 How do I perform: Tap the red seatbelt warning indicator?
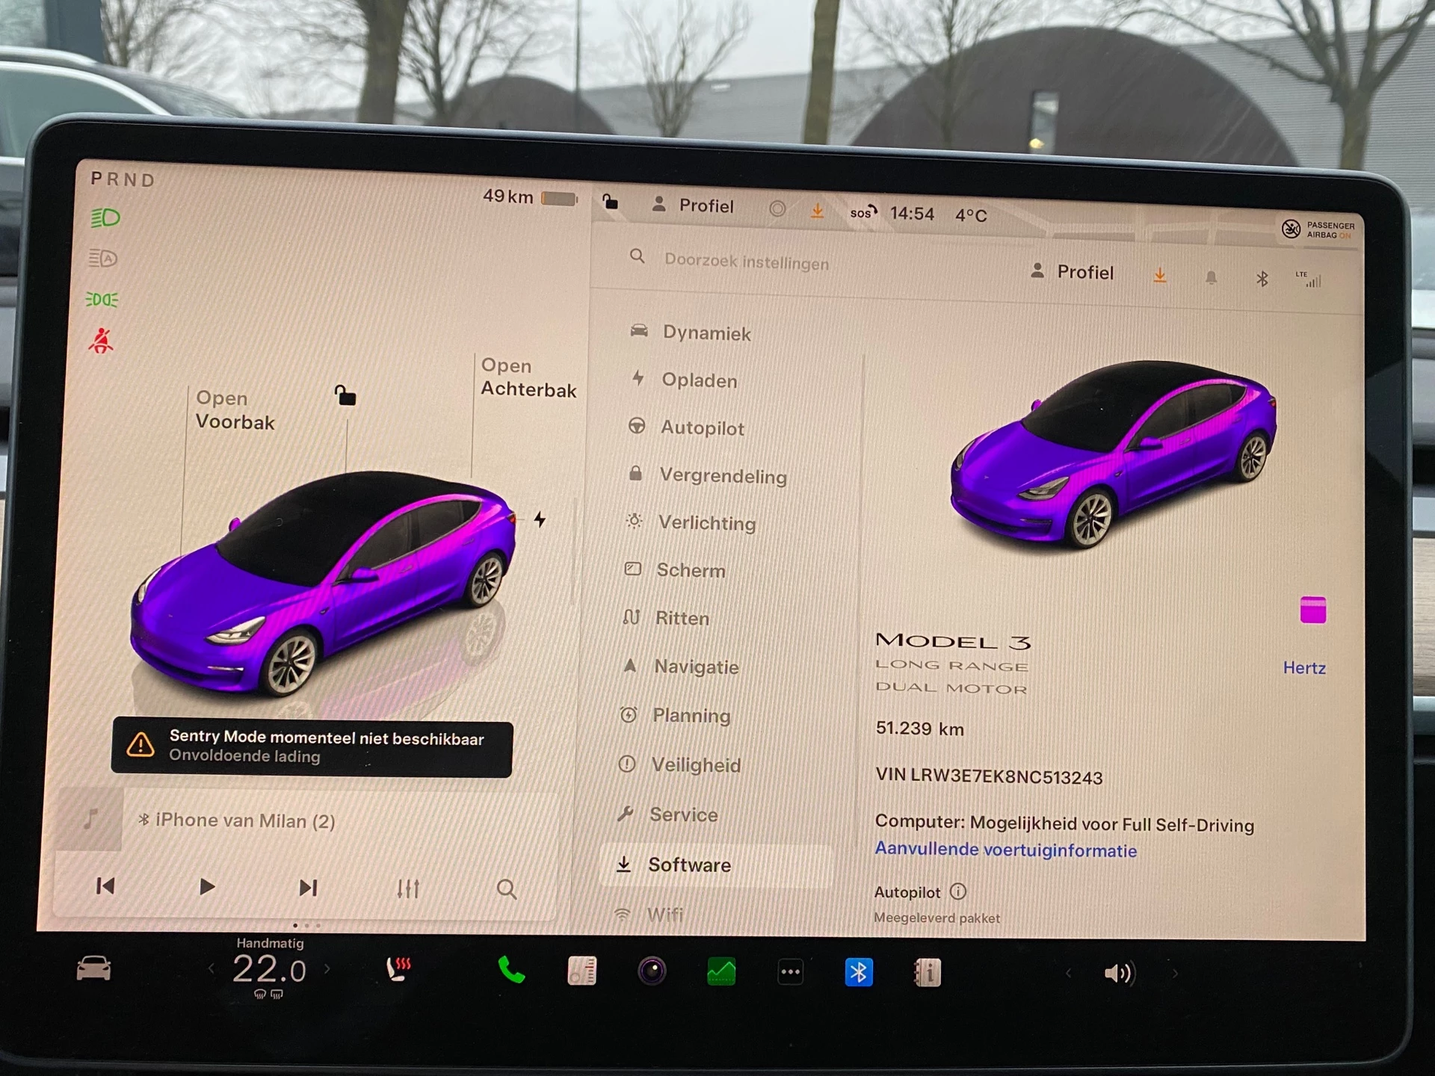click(x=101, y=341)
